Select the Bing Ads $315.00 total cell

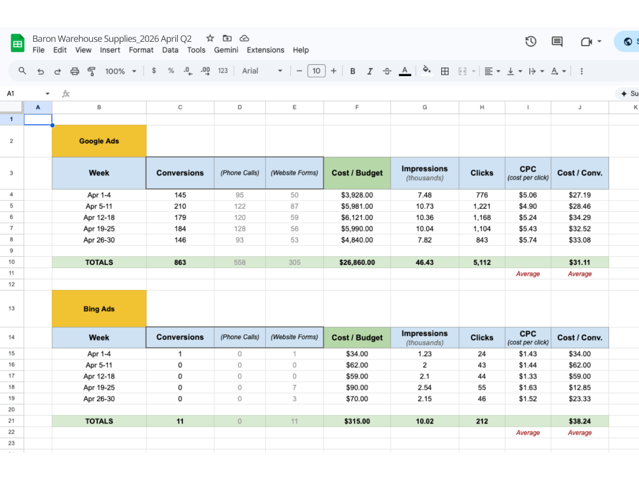coord(357,421)
